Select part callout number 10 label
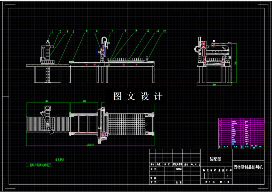The image size is (272, 192). (x=148, y=31)
